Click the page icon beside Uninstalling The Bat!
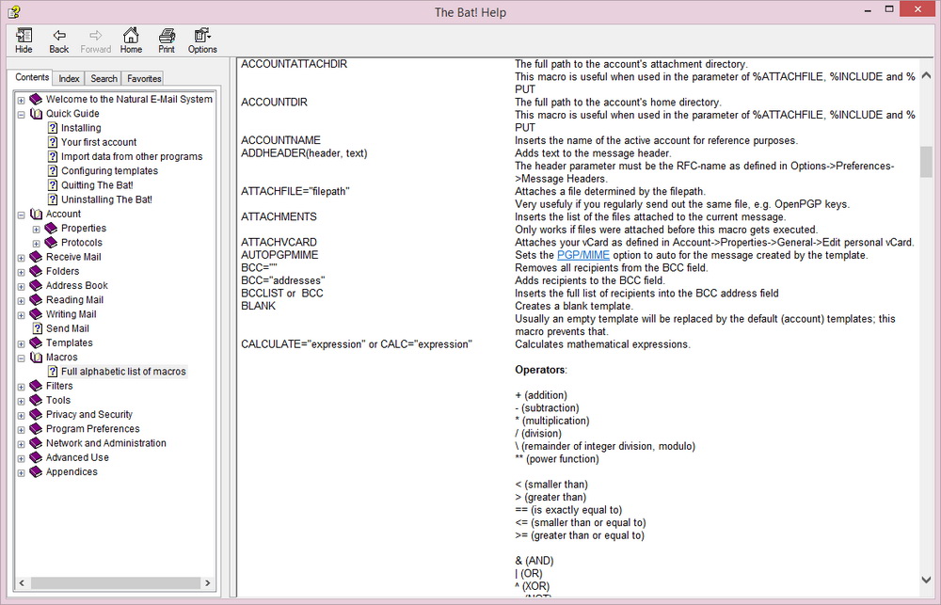 point(53,199)
